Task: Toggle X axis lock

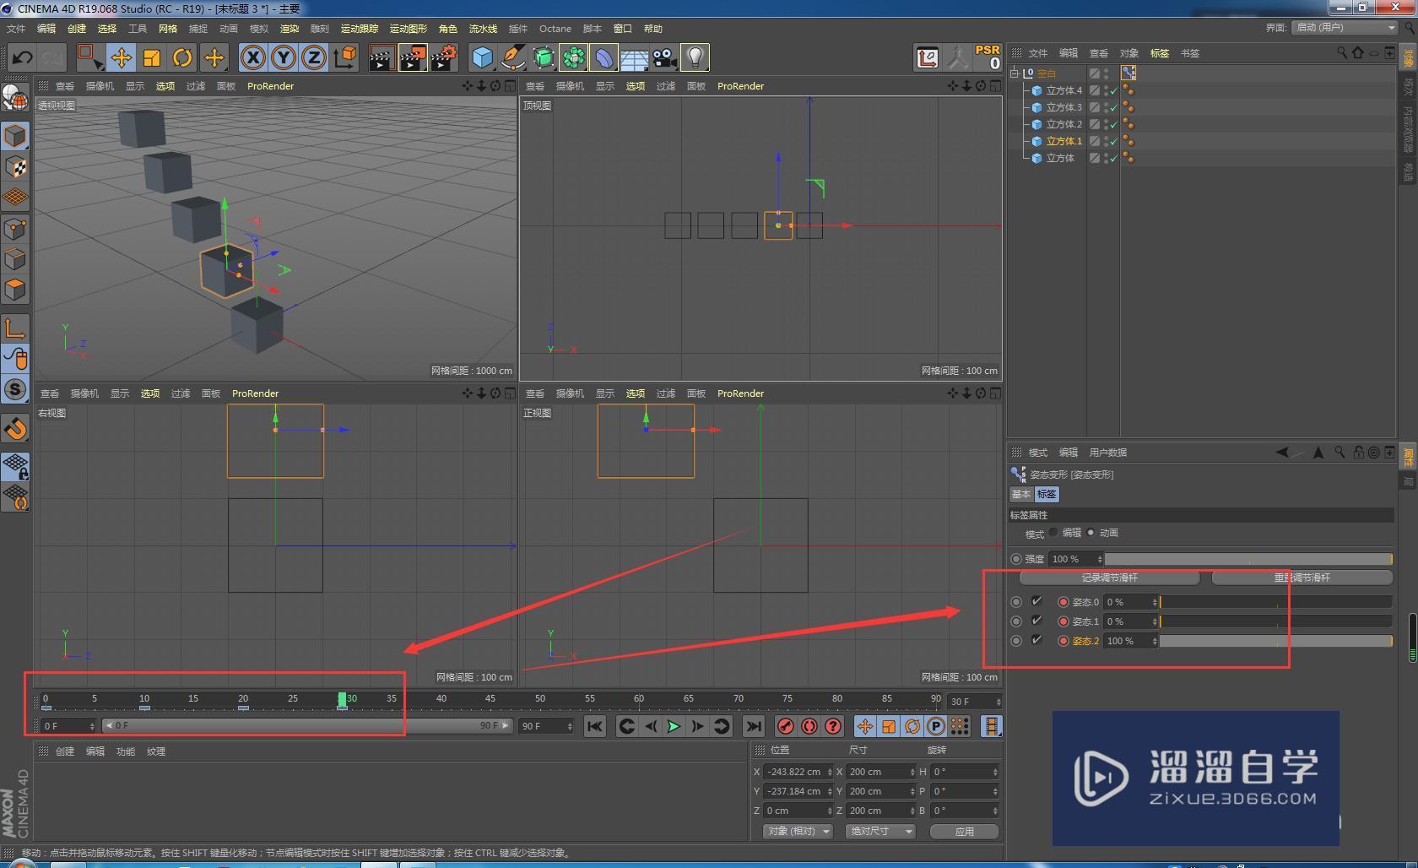Action: [x=252, y=57]
